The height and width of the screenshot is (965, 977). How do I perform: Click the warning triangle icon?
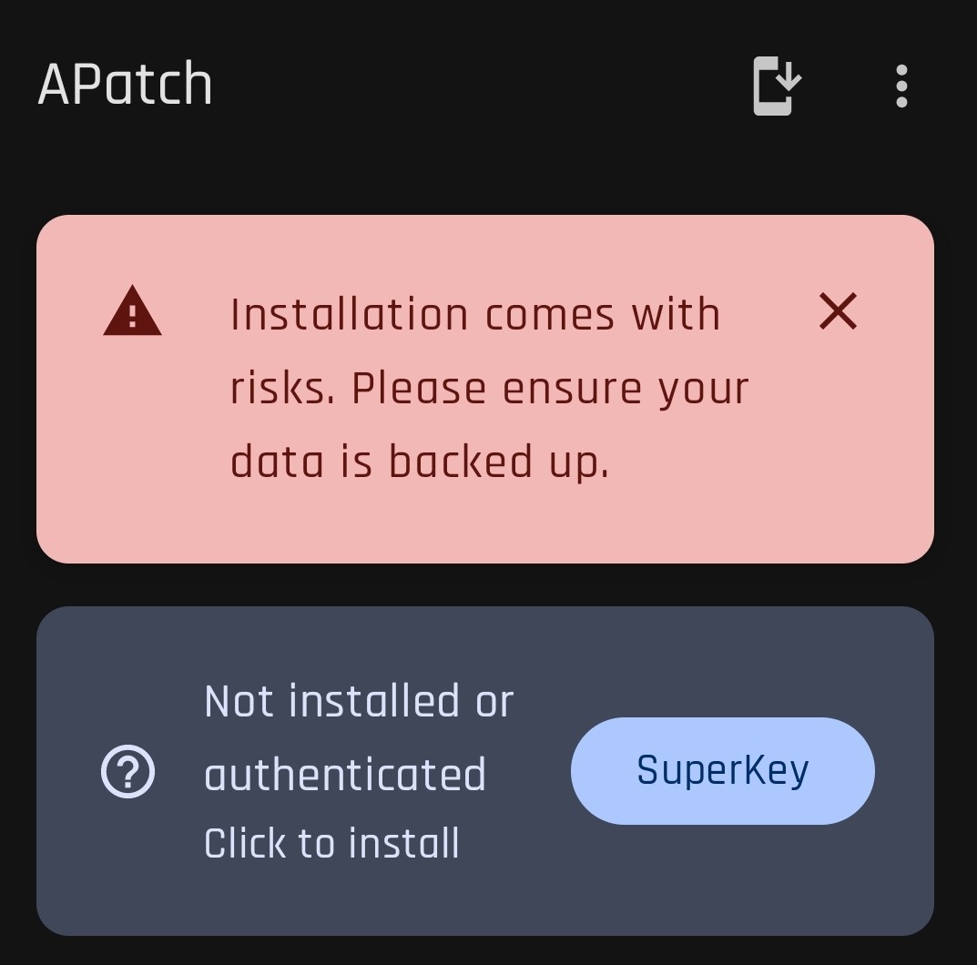point(132,312)
